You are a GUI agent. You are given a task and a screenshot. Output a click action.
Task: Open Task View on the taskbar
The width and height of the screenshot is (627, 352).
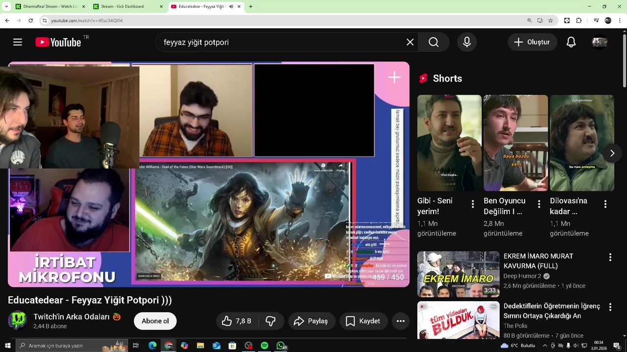[136, 346]
